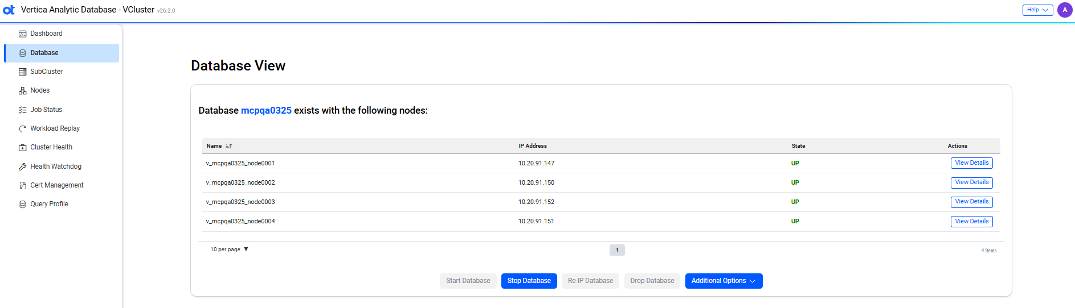Click v_mcpqa0325_node0003 name cell

pos(240,202)
